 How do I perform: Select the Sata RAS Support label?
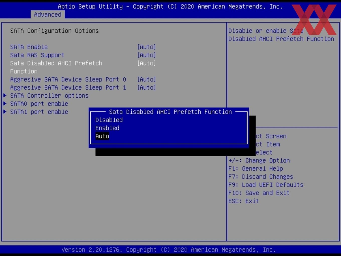[x=37, y=55]
